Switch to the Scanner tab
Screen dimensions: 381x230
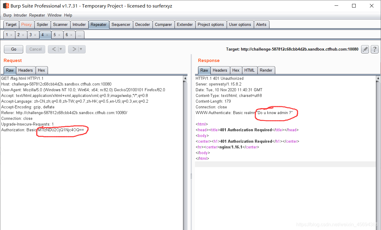pos(60,25)
